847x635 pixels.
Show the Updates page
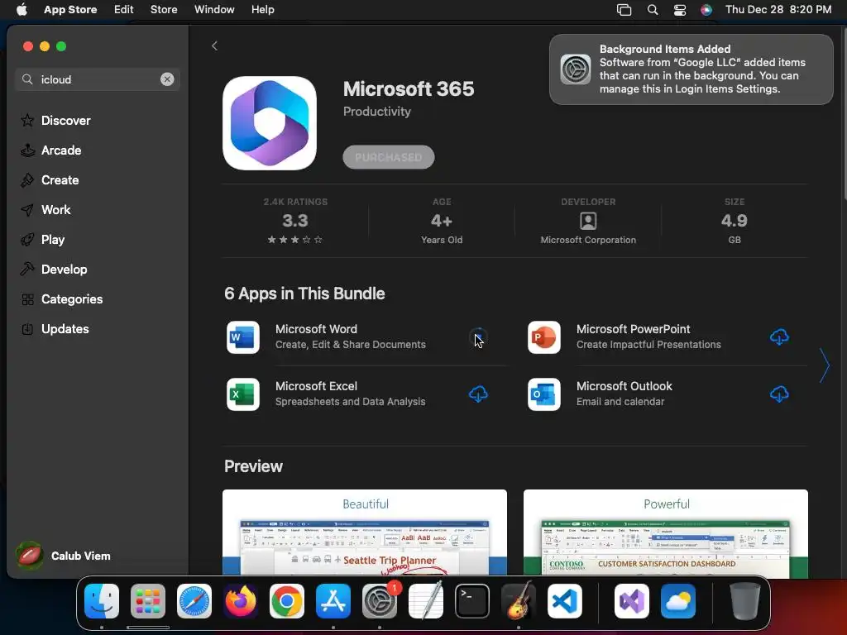click(55, 328)
